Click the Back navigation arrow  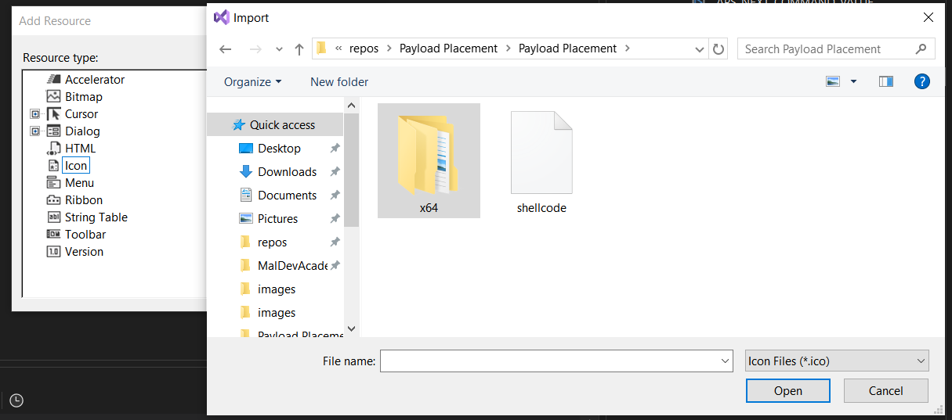226,49
